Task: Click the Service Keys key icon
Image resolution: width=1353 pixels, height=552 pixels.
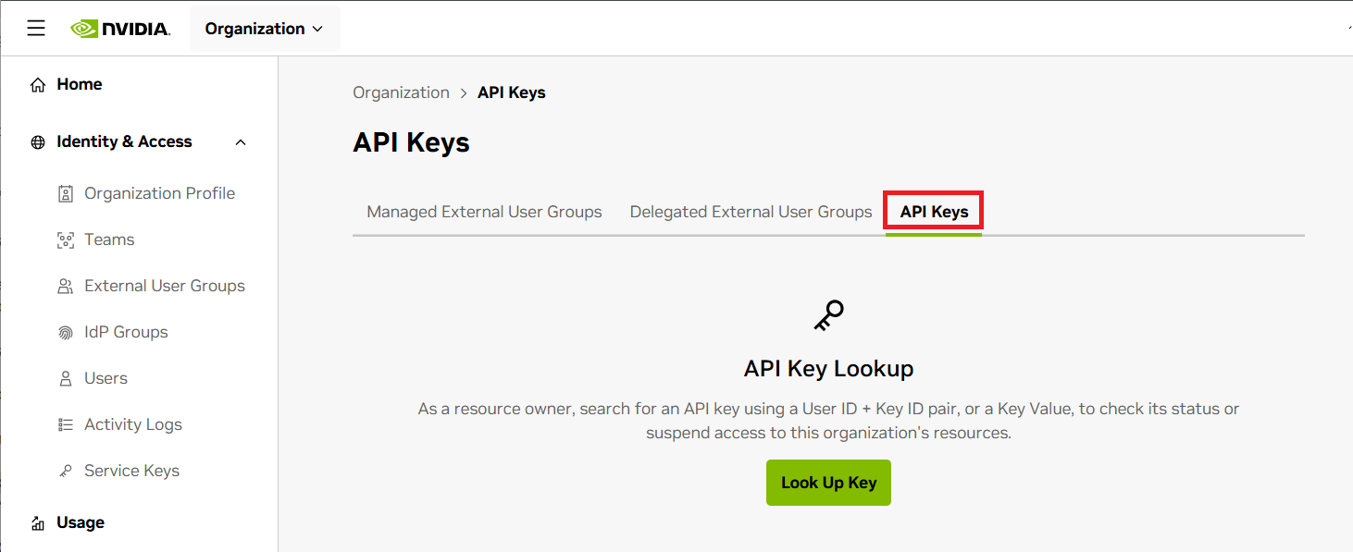Action: [66, 472]
